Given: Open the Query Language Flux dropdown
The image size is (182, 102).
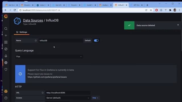Looking at the screenshot, I should (49, 57).
